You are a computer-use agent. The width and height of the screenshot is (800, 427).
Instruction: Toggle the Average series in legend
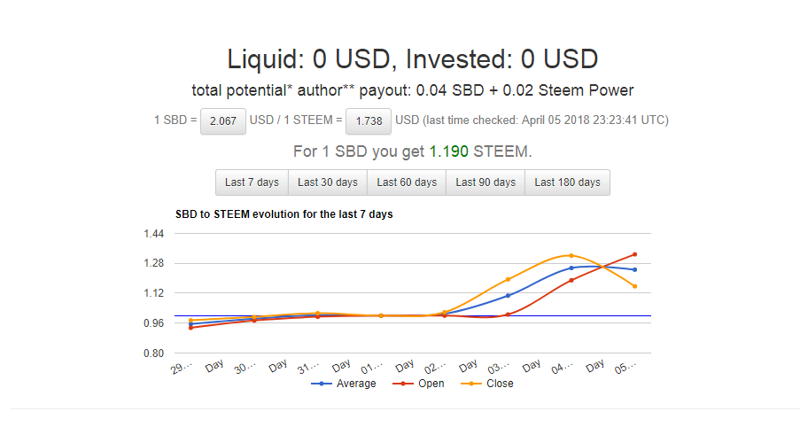[x=346, y=384]
